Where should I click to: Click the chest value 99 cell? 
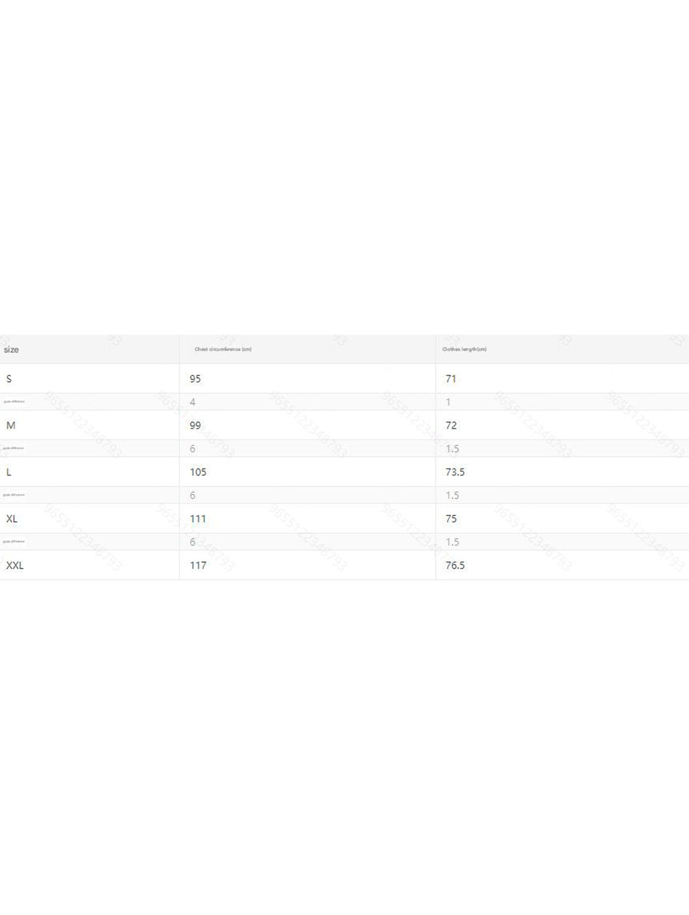coord(195,425)
